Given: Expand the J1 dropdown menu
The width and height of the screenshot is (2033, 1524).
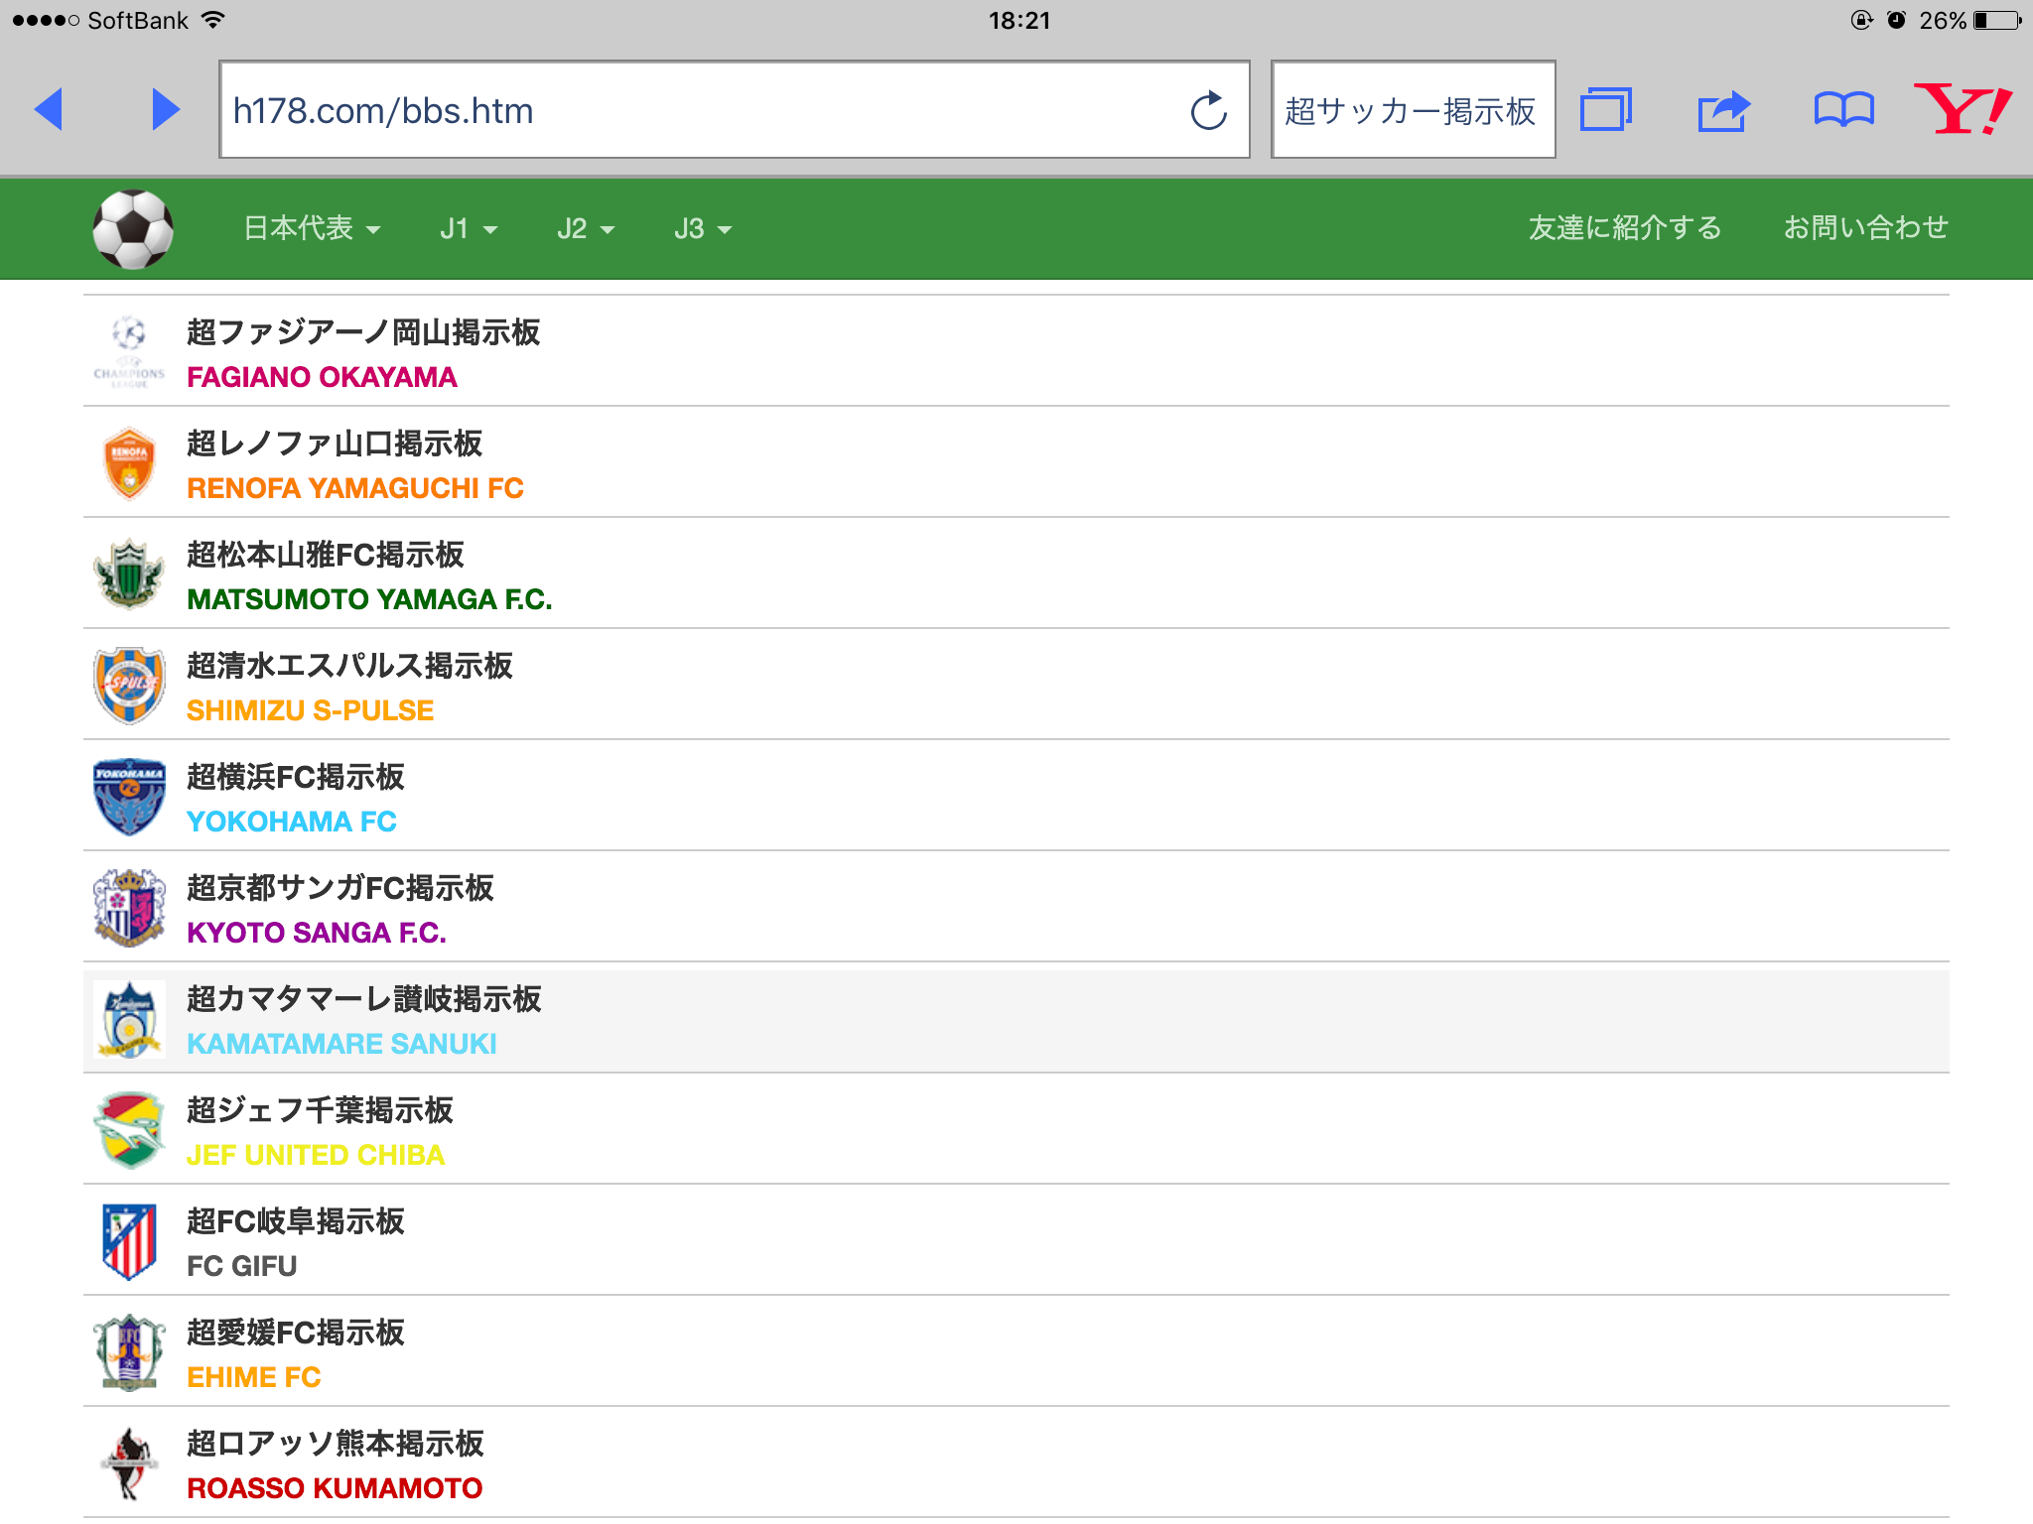Looking at the screenshot, I should click(468, 229).
